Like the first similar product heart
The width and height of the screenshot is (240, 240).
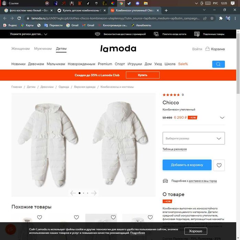pos(39,217)
